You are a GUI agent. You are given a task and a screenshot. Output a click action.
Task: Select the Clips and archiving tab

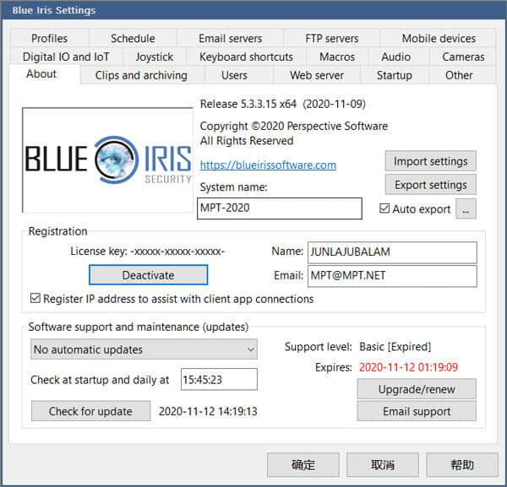pyautogui.click(x=141, y=75)
